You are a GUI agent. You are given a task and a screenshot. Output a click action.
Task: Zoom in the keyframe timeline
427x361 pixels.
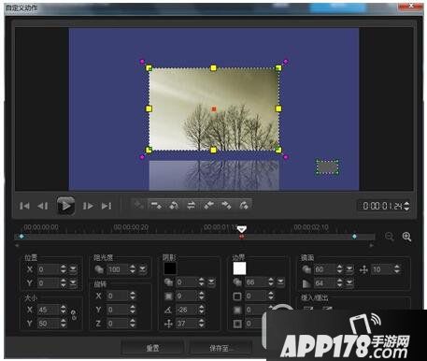point(406,237)
